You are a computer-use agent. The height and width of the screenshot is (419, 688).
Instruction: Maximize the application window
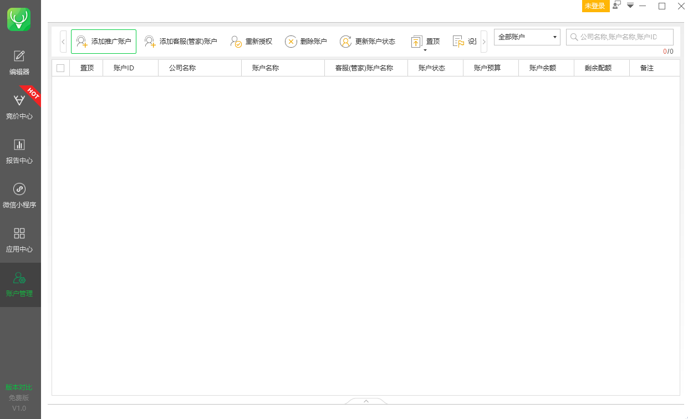pyautogui.click(x=662, y=6)
